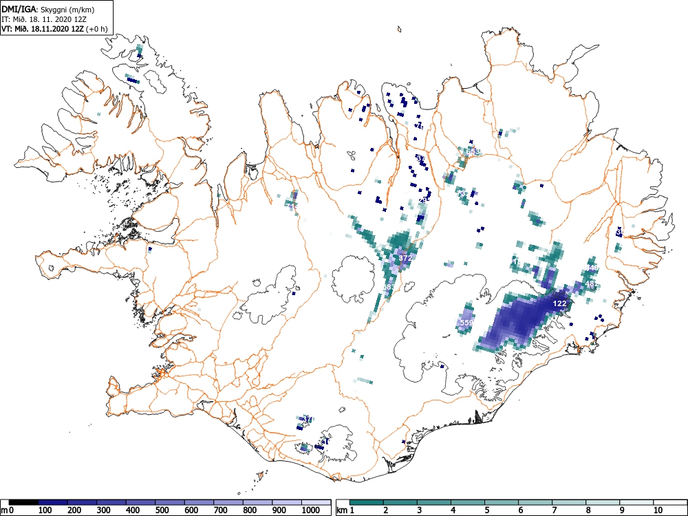Viewport: 688px width, 516px height.
Task: Click the '8' label on the kilometre scale
Action: pos(588,510)
